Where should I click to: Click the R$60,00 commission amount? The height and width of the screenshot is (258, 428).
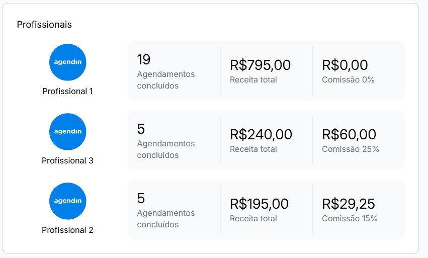coord(349,134)
